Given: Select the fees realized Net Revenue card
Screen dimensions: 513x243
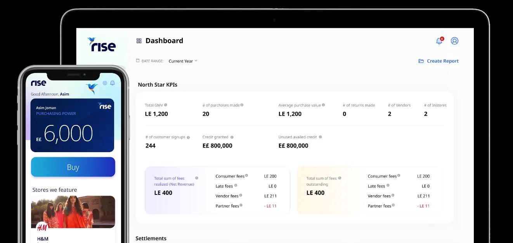Looking at the screenshot, I should [x=217, y=191].
